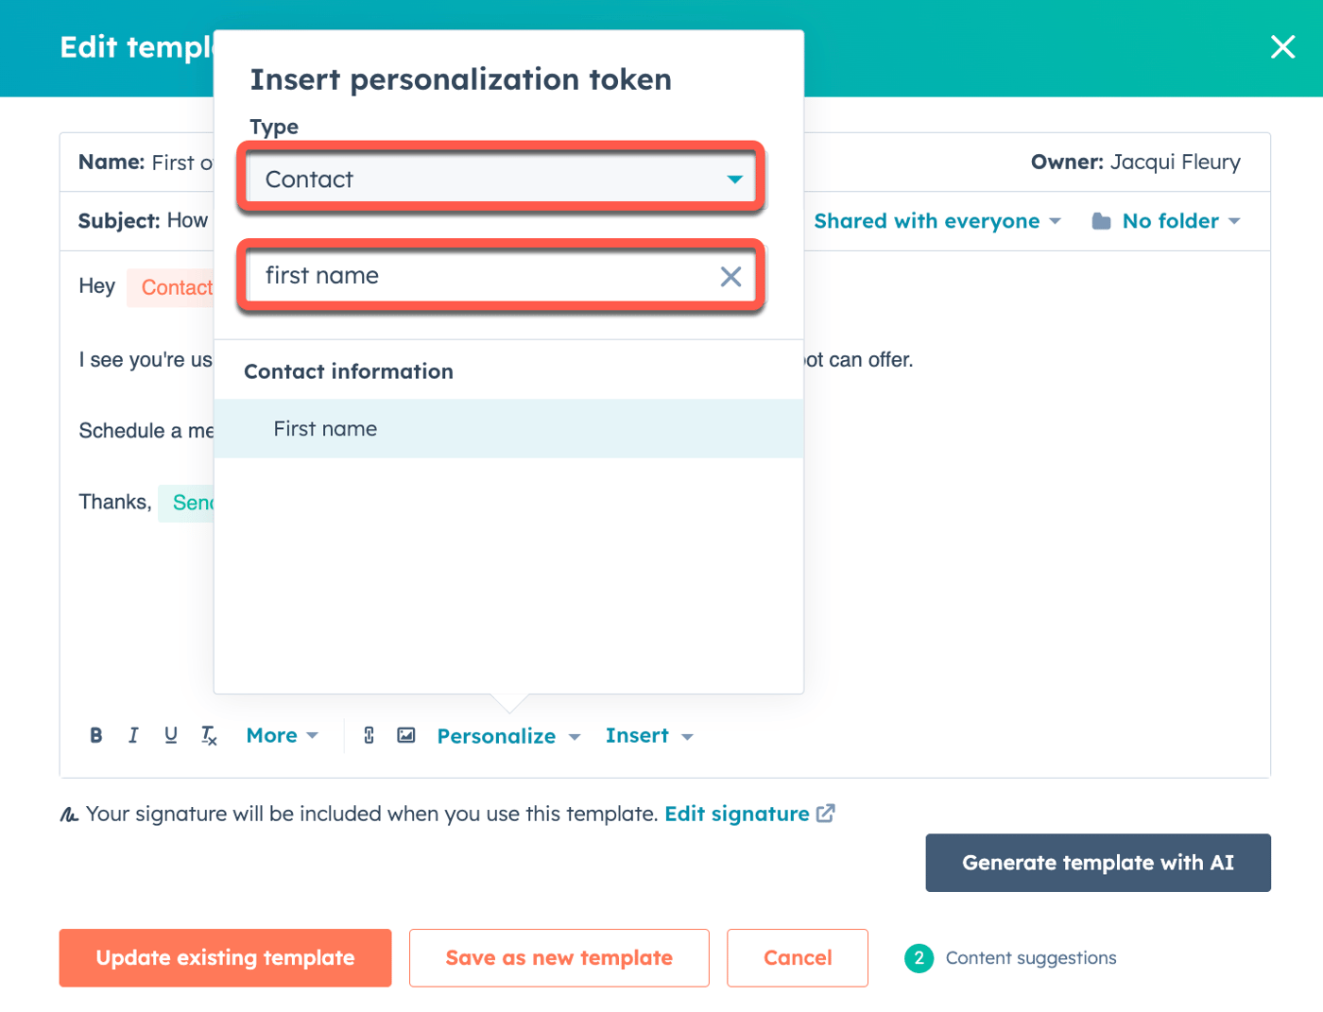Expand the More formatting menu
Screen dimensions: 1323x1012
click(281, 735)
